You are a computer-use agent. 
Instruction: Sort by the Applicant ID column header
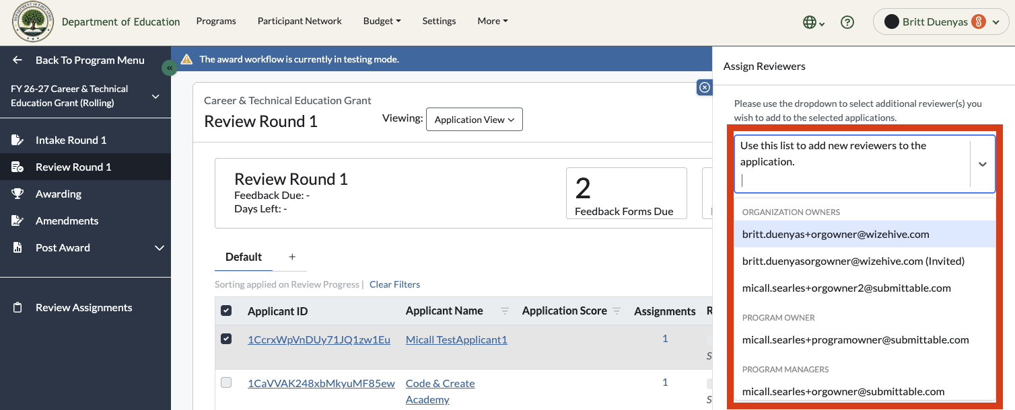(278, 311)
